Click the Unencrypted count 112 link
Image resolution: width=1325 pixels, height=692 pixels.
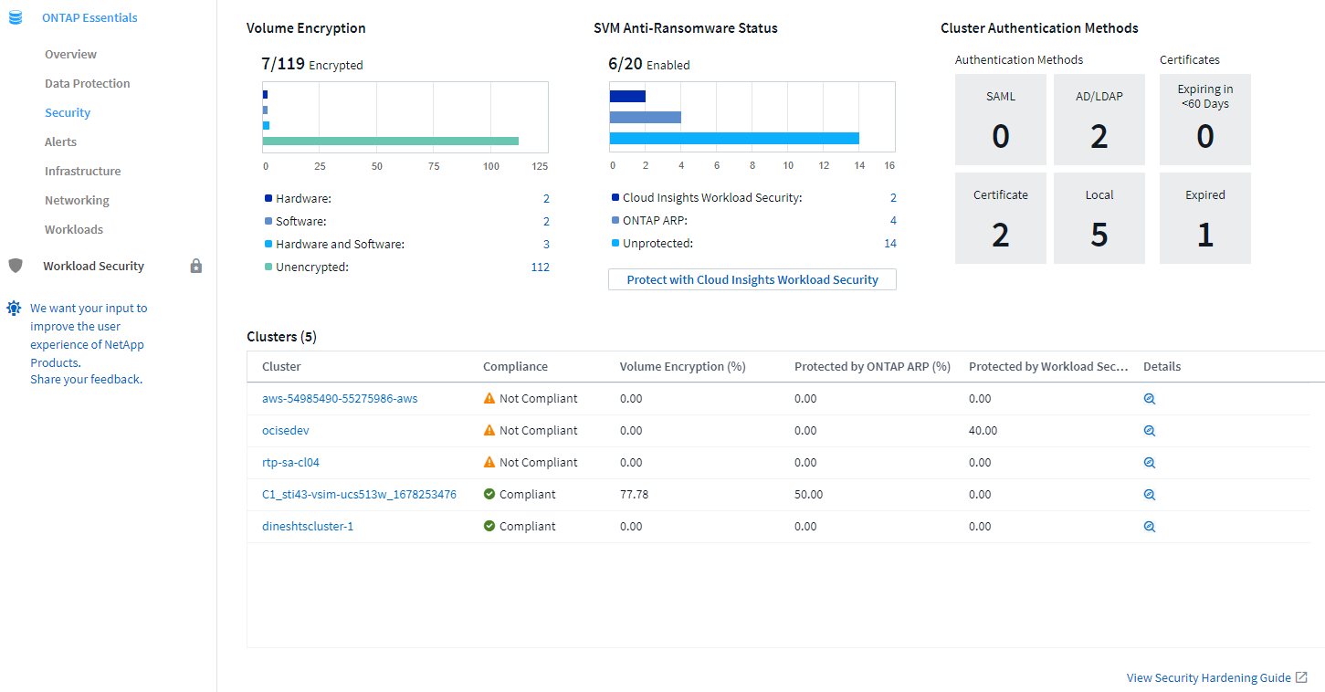(540, 267)
